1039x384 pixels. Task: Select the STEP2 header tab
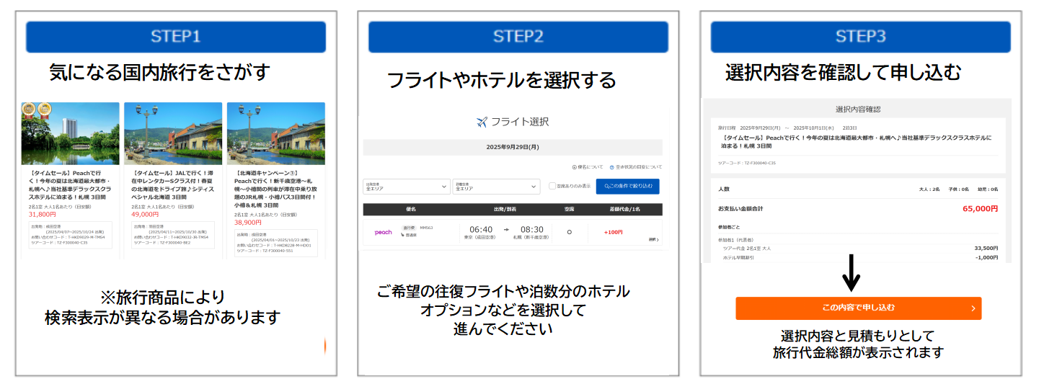pyautogui.click(x=518, y=37)
